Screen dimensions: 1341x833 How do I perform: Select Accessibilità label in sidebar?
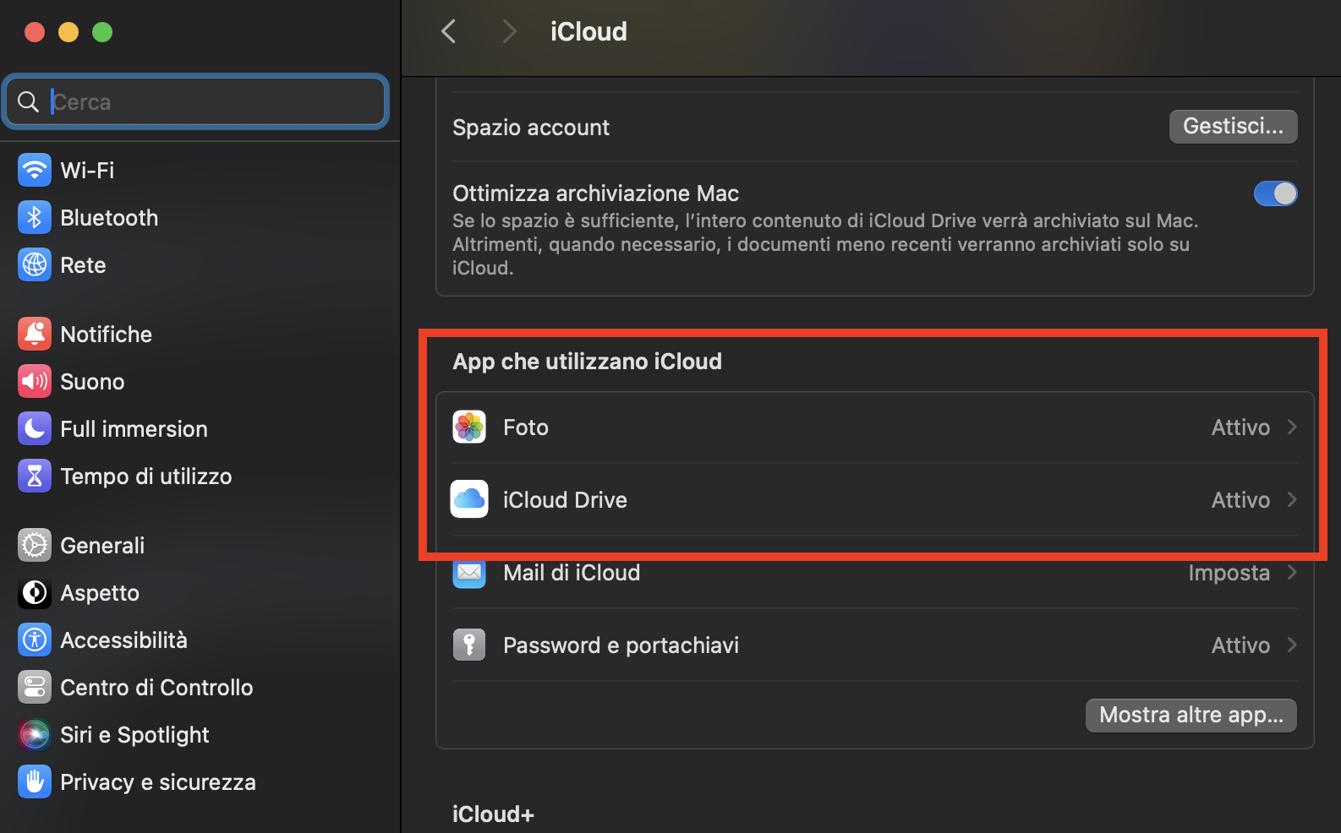123,640
